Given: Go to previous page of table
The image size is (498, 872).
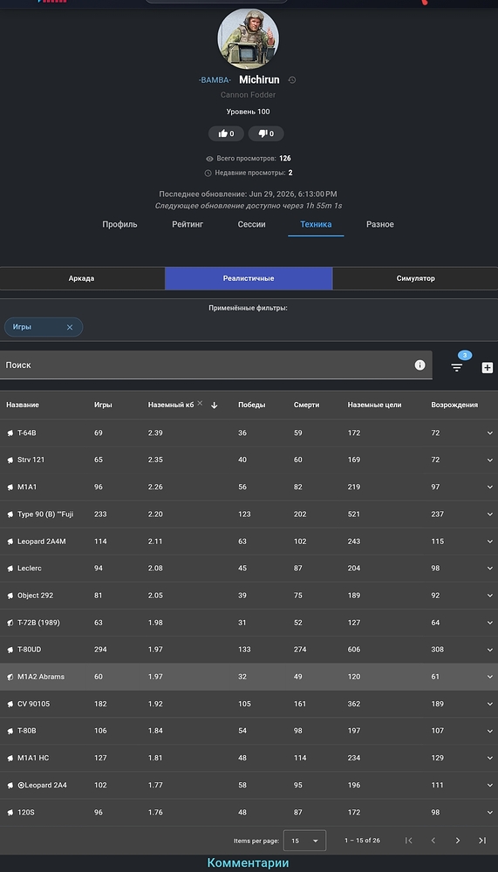Looking at the screenshot, I should [433, 841].
